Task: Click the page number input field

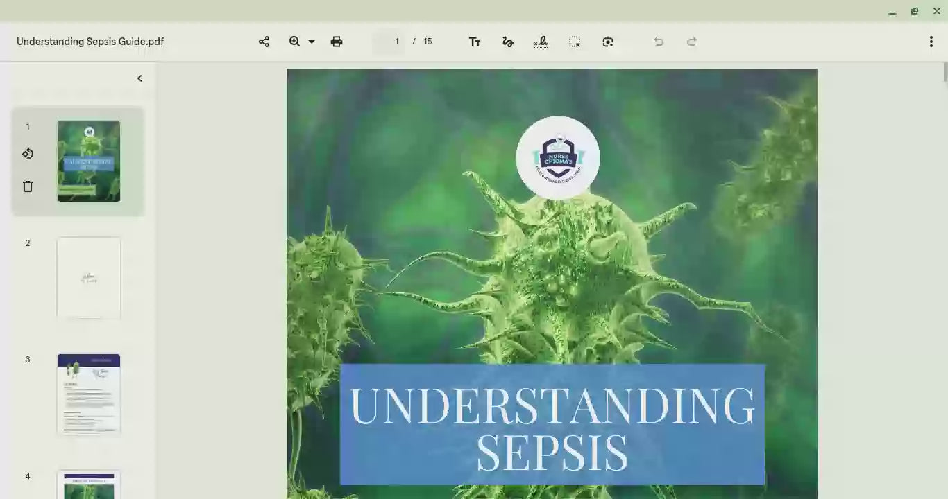Action: (x=389, y=42)
